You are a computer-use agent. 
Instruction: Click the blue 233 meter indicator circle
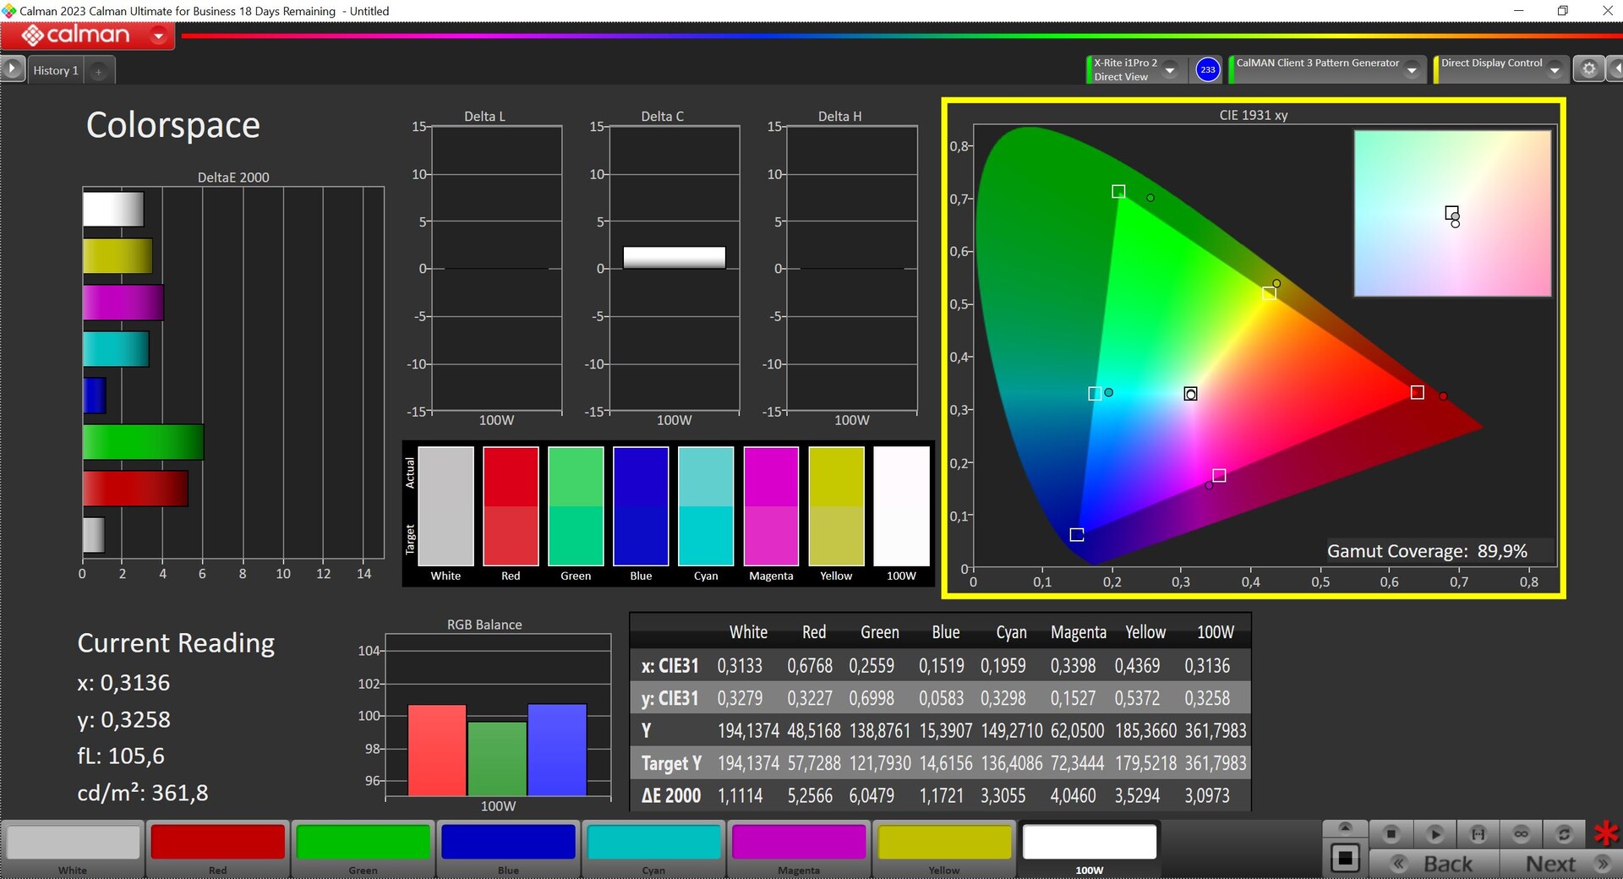[x=1208, y=69]
